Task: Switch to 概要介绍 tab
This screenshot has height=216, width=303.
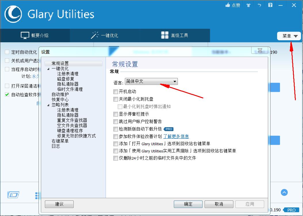Action: point(35,35)
